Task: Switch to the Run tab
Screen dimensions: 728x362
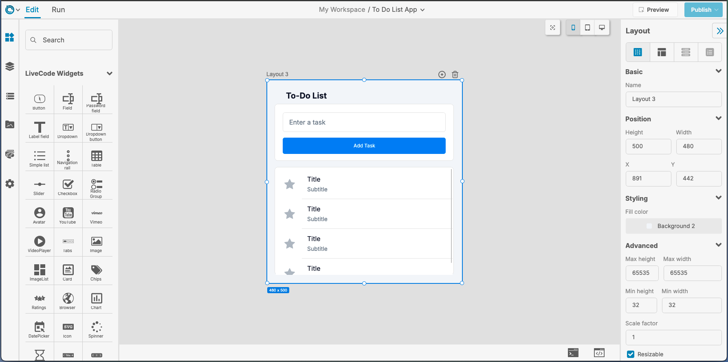Action: coord(58,10)
